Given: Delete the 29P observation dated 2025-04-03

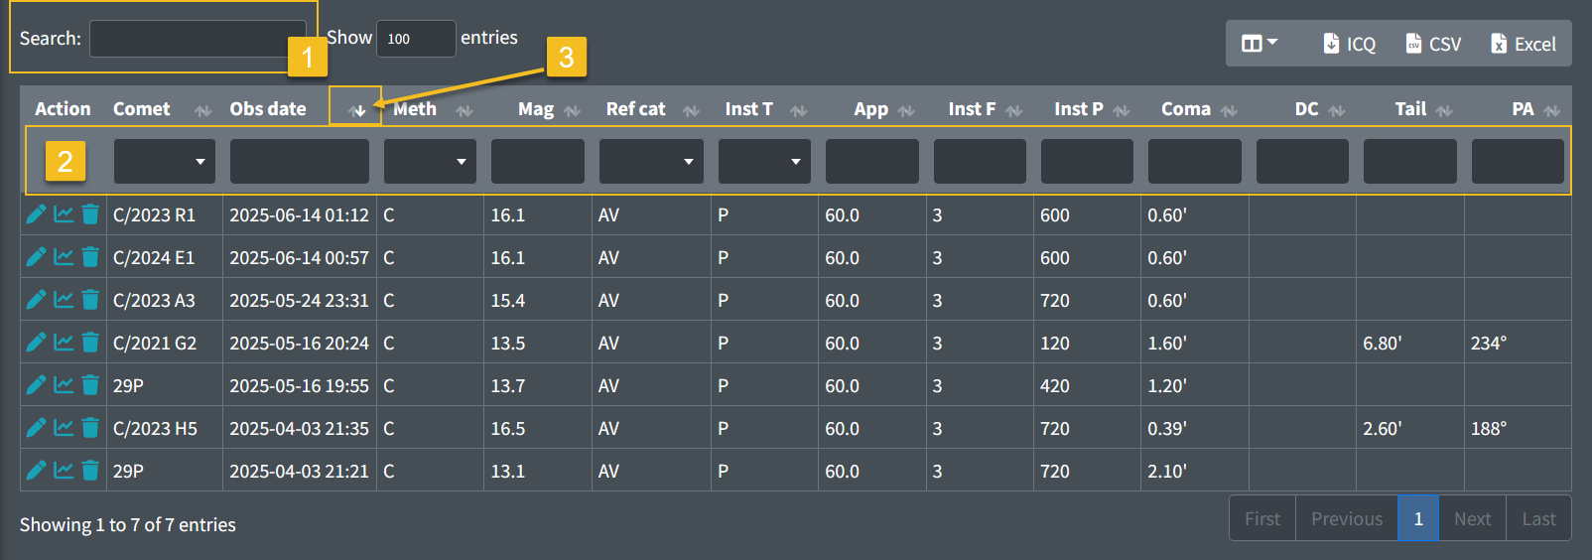Looking at the screenshot, I should point(90,471).
